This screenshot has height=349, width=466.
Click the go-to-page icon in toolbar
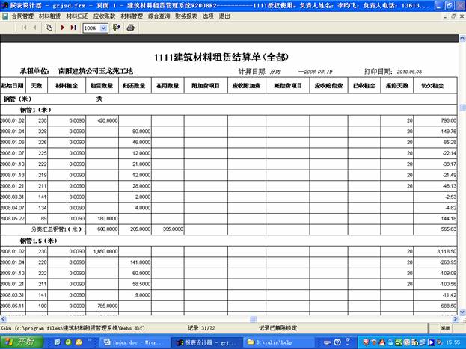tap(49, 28)
